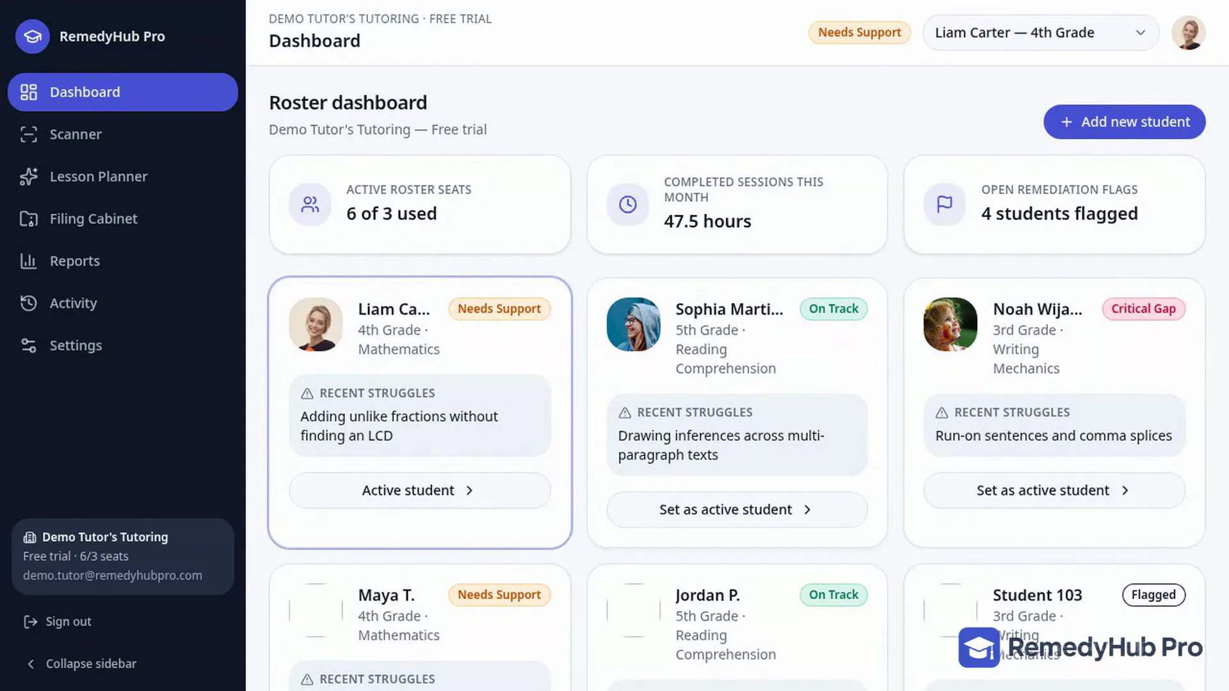Click the Roster dashboard heading
Image resolution: width=1229 pixels, height=691 pixels.
(x=348, y=103)
